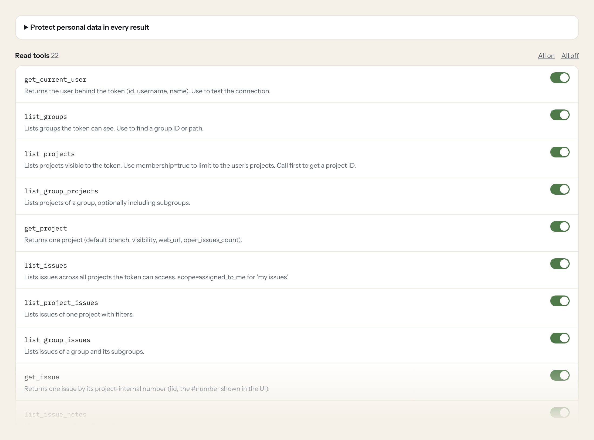
Task: Click text 'Lists projects of a group, optionally including subgroups.'
Action: [107, 203]
